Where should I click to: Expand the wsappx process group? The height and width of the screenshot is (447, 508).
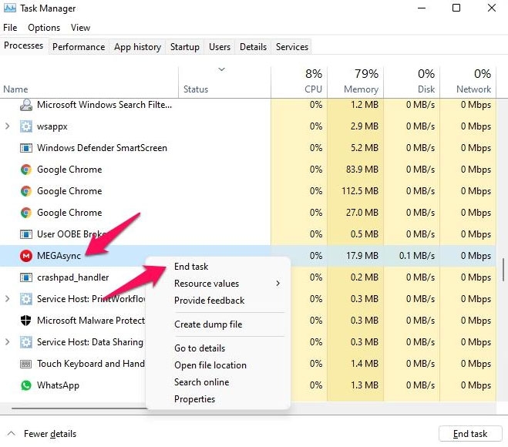8,126
